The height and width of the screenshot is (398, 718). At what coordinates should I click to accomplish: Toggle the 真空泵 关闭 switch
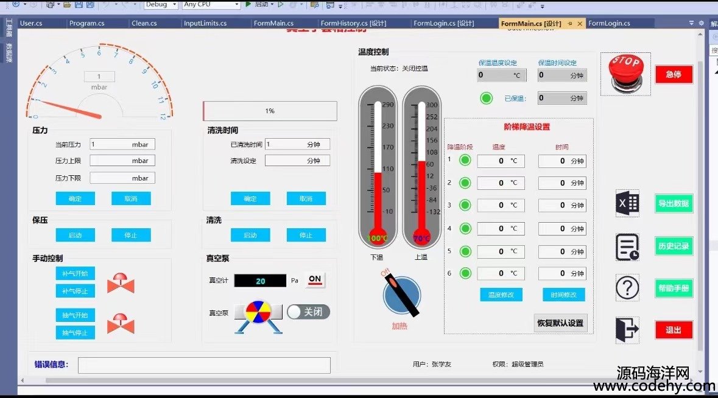click(309, 312)
